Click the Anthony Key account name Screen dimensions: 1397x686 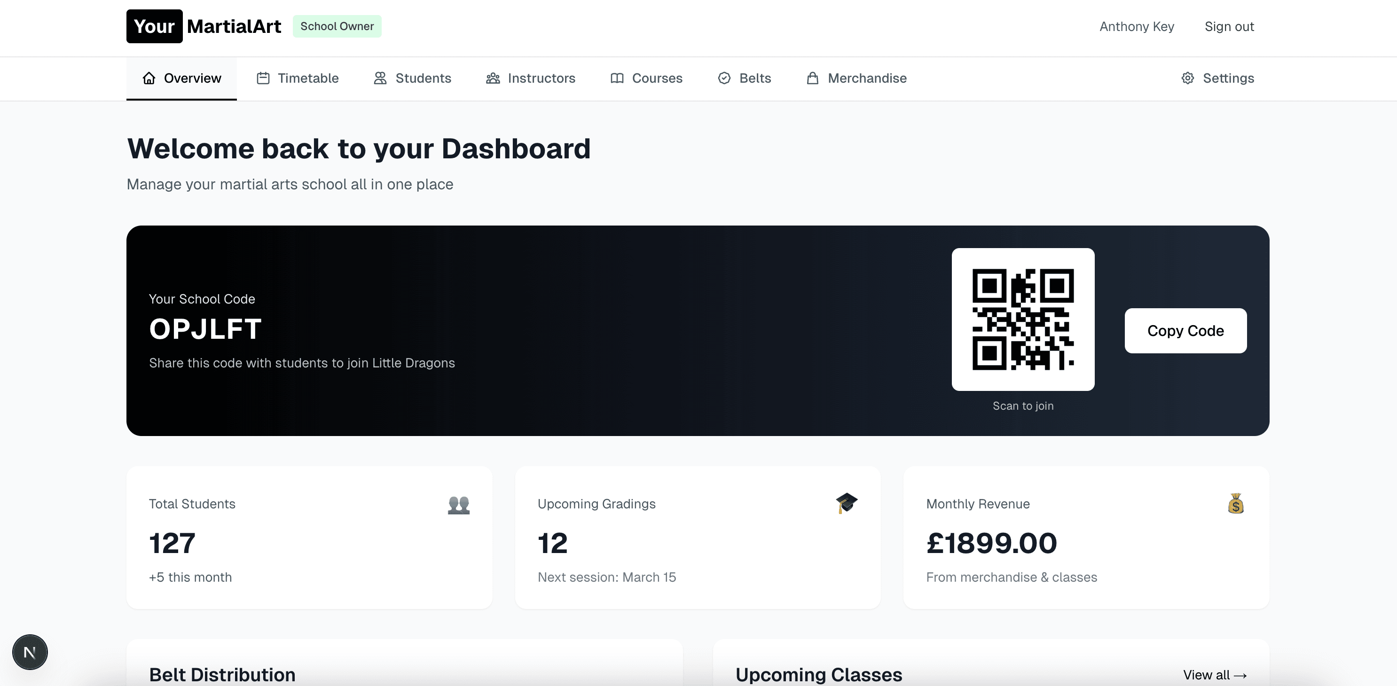pyautogui.click(x=1137, y=26)
